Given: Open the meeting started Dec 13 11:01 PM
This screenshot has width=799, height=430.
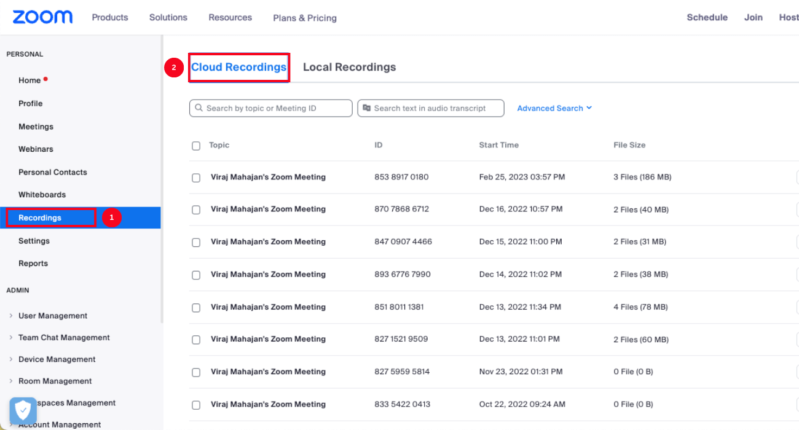Looking at the screenshot, I should tap(268, 338).
